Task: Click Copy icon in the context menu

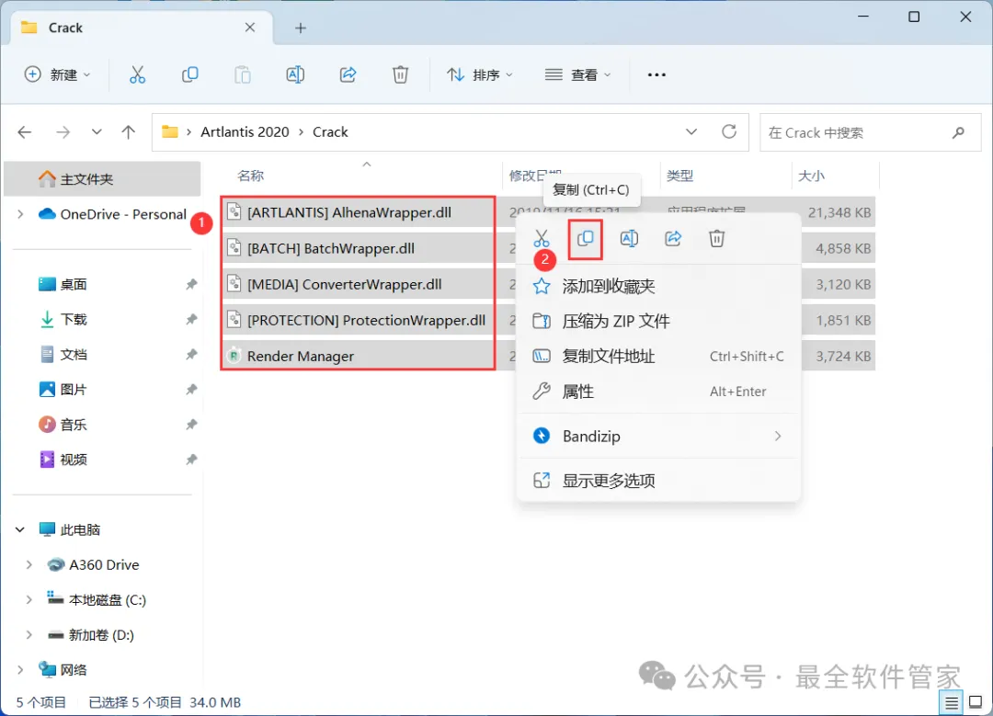Action: coord(585,239)
